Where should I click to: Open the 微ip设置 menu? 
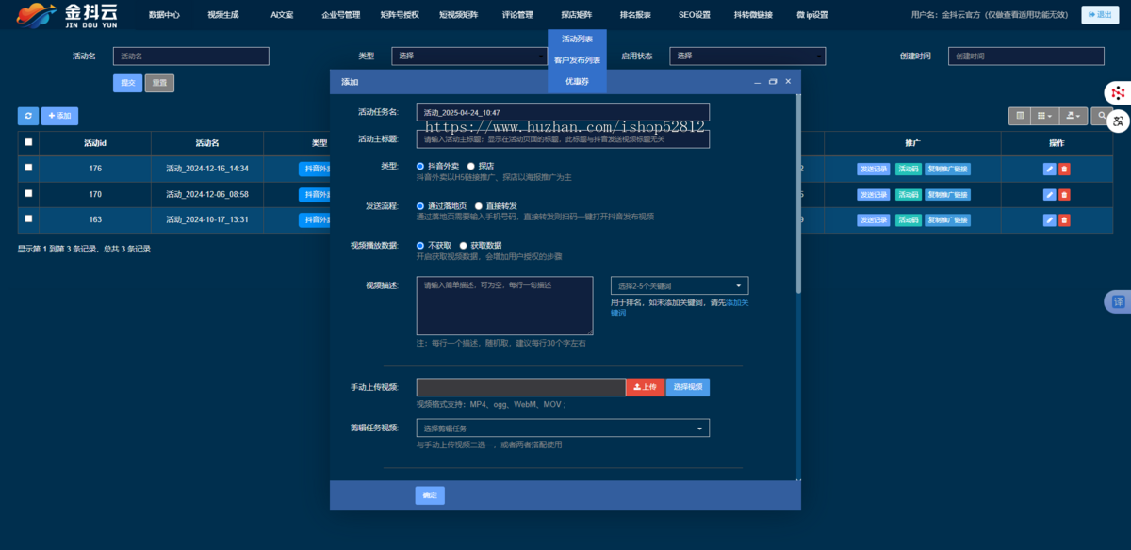pos(811,15)
